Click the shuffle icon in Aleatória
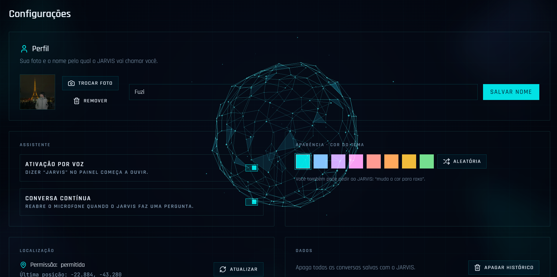Viewport: 557px width, 277px height. [x=446, y=161]
